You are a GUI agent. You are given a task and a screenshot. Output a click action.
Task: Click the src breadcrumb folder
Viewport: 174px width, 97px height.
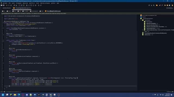4,11
